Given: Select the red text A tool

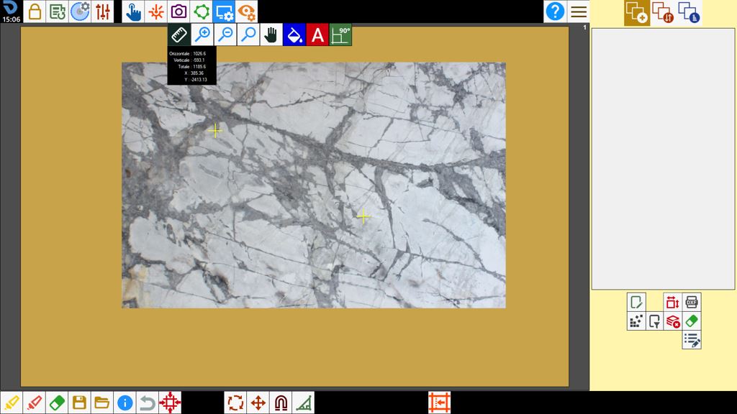Looking at the screenshot, I should tap(317, 34).
